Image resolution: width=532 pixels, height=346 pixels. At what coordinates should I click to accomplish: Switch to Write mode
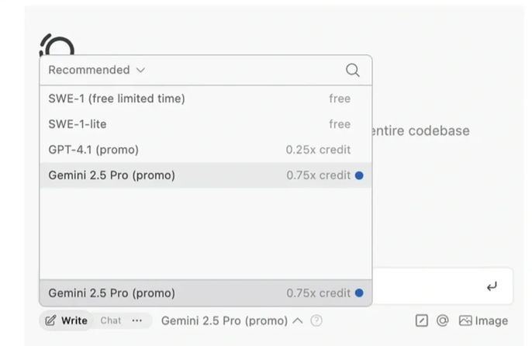(x=67, y=320)
